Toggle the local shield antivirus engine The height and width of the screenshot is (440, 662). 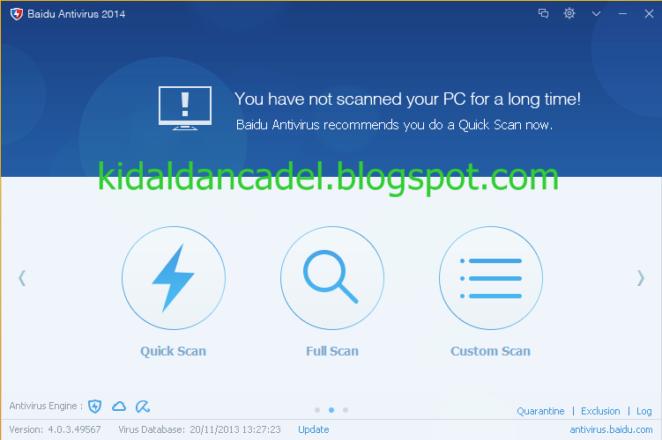(x=95, y=407)
